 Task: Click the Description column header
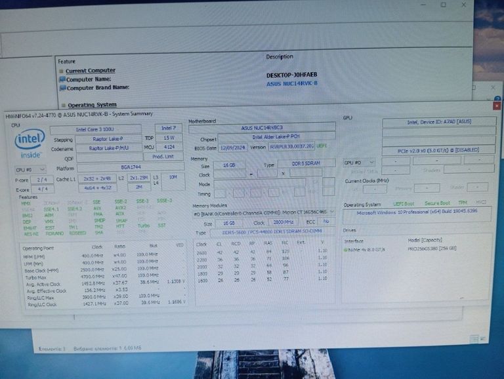(279, 57)
